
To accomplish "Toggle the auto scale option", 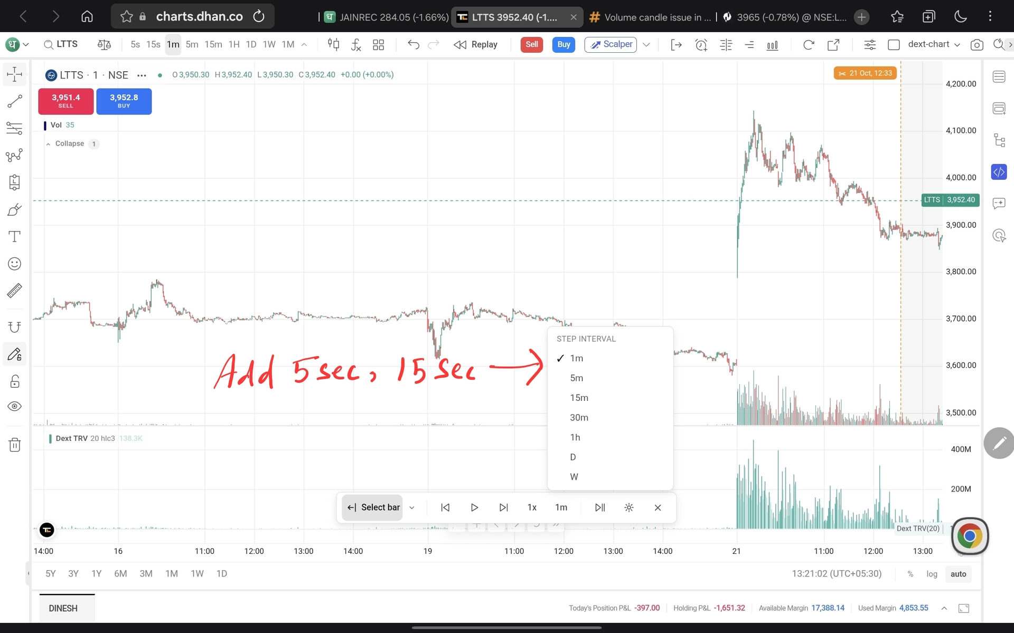I will (x=958, y=574).
